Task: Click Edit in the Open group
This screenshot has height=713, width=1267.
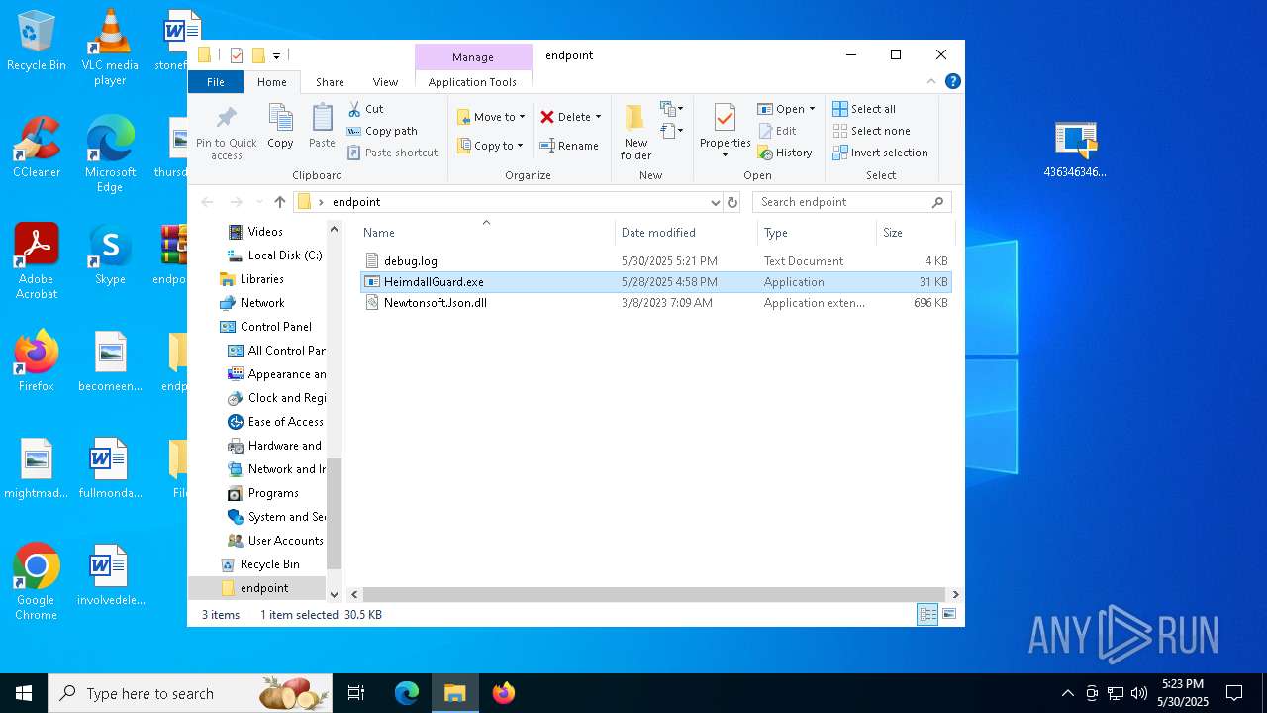Action: (x=777, y=131)
